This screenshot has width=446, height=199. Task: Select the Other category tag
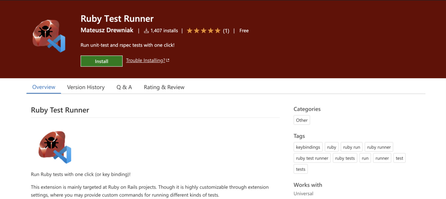coord(302,120)
